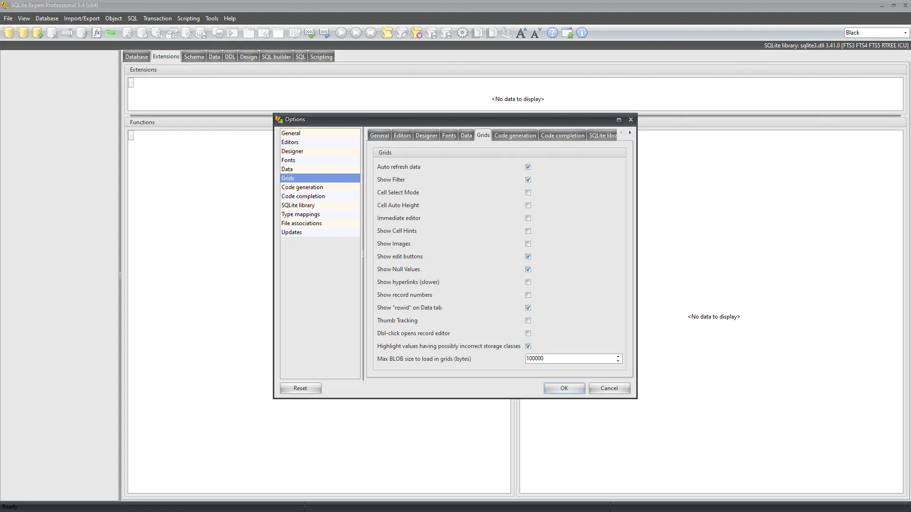This screenshot has width=911, height=512.
Task: Click the new database cylinder icon
Action: (x=9, y=33)
